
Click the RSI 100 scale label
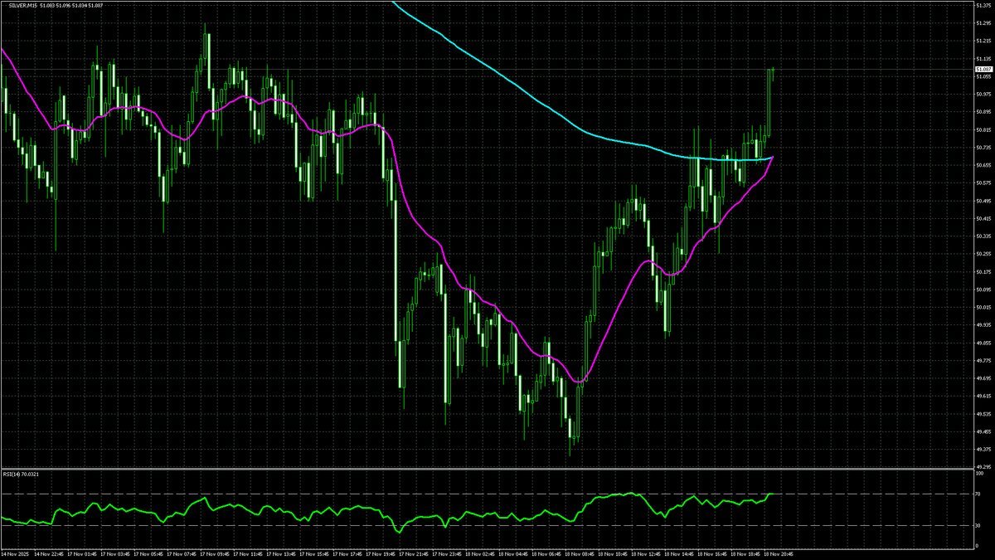tap(980, 474)
